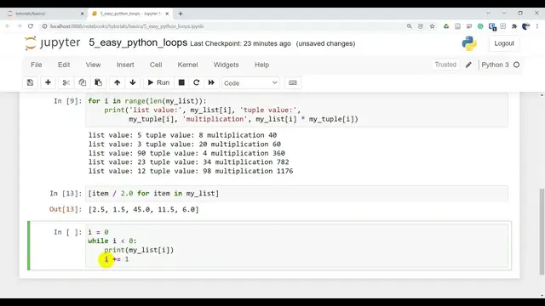Open the Cell menu
545x306 pixels.
click(156, 65)
